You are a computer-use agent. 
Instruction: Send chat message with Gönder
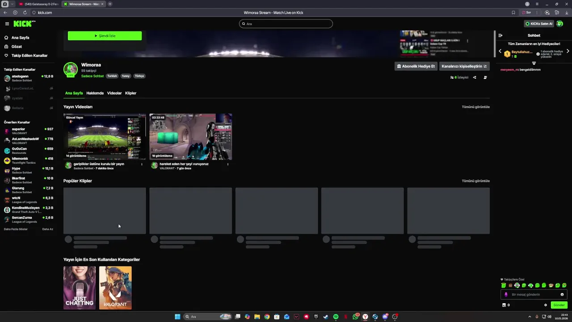point(559,305)
